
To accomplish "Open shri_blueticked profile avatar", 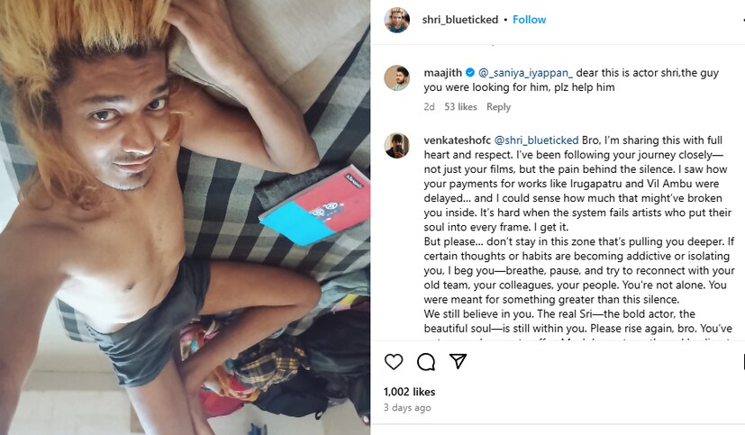I will pyautogui.click(x=396, y=20).
